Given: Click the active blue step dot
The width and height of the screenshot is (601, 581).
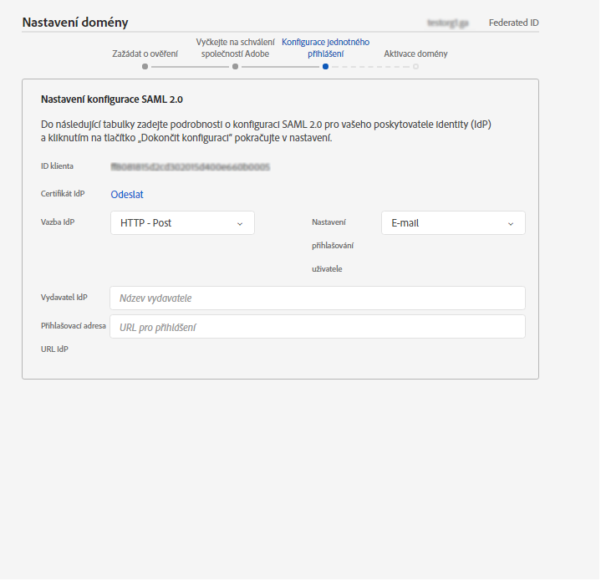Looking at the screenshot, I should (x=325, y=66).
